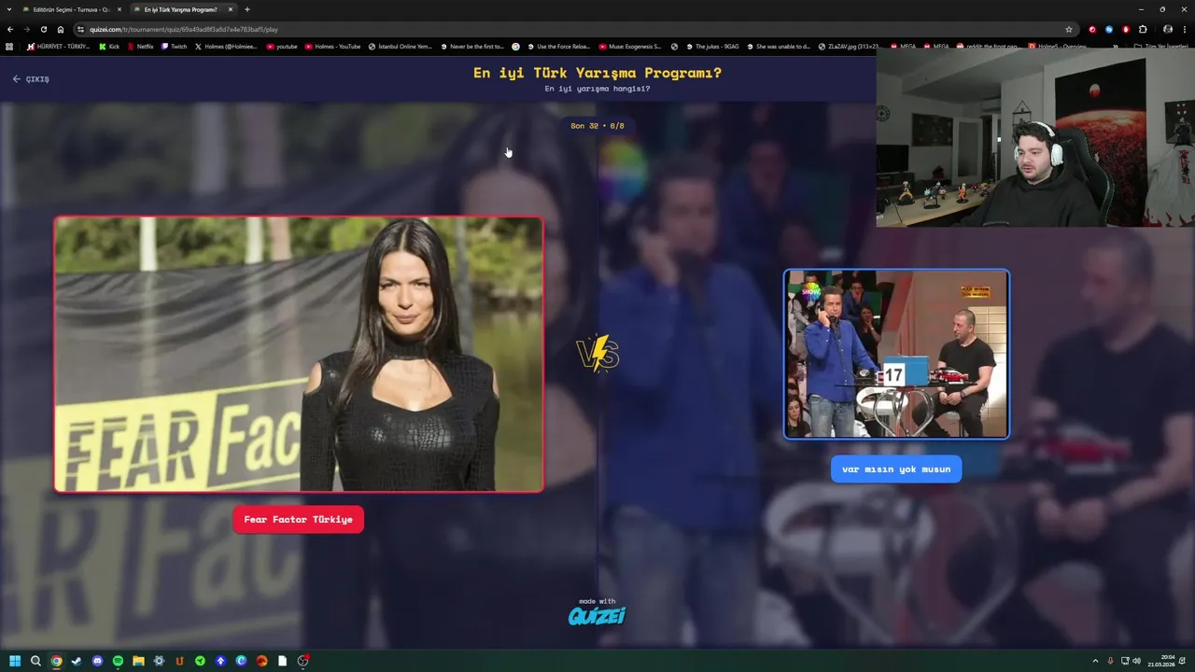The width and height of the screenshot is (1195, 672).
Task: Close the Editörün Seçimi tab
Action: click(x=119, y=9)
